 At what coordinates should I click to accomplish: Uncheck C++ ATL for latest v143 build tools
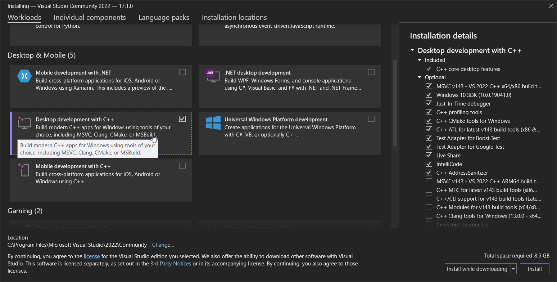(429, 129)
